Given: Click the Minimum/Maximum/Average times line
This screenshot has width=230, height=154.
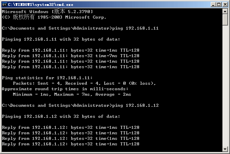Looking at the screenshot, I should coord(72,94).
